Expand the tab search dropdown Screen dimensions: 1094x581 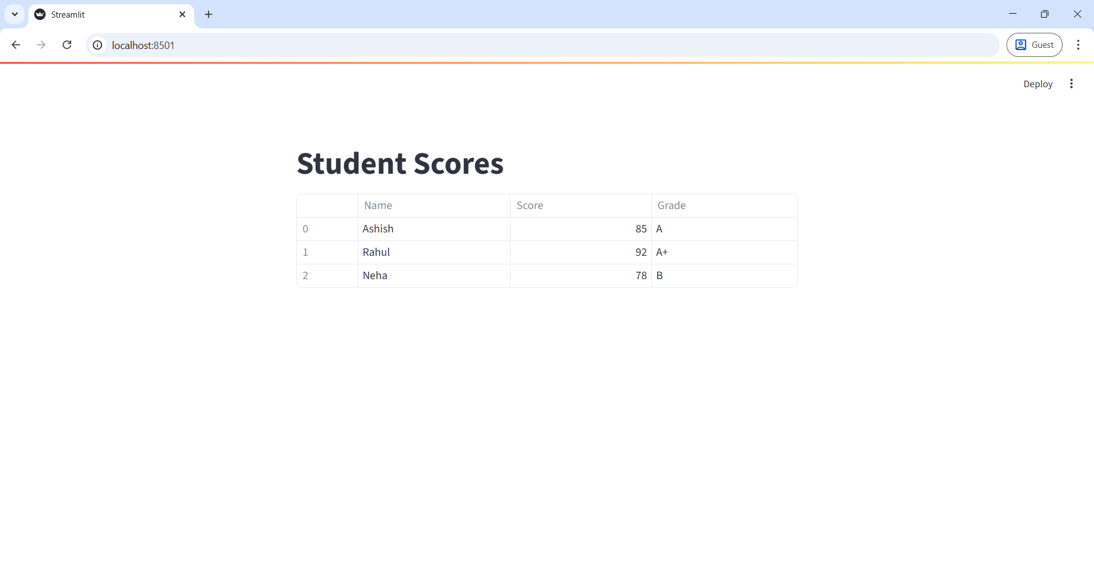(x=15, y=14)
